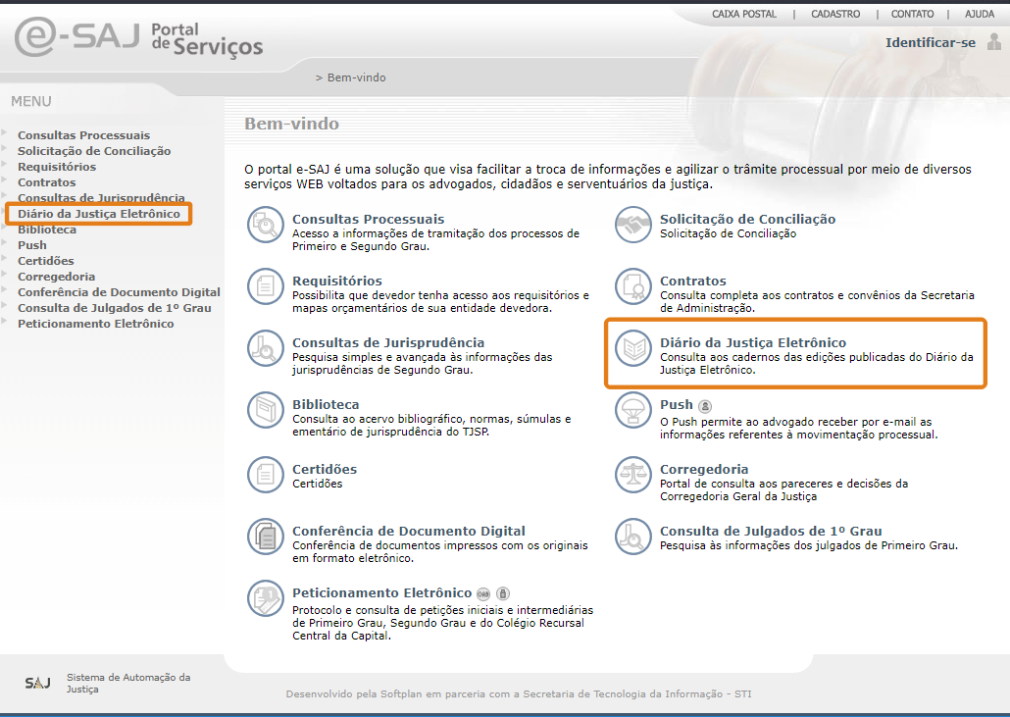The width and height of the screenshot is (1010, 717).
Task: Click the small person badge next to Push
Action: pos(705,406)
